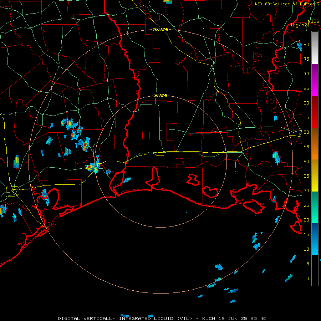Click the 65 value on the color scale

point(306,88)
